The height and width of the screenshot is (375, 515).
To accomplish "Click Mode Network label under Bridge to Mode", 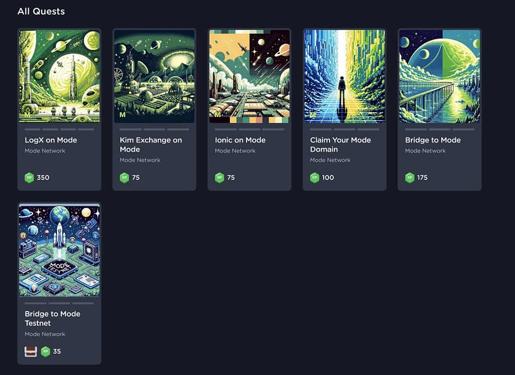I will 426,151.
